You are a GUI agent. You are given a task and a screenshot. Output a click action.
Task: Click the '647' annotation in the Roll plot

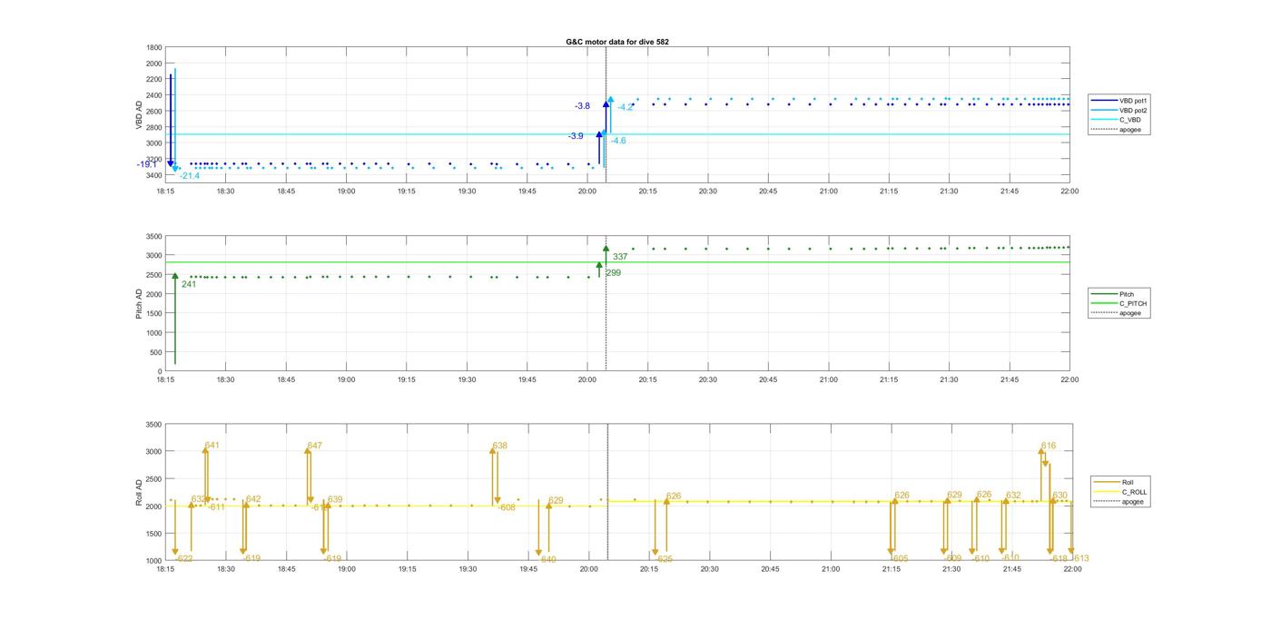click(x=315, y=446)
